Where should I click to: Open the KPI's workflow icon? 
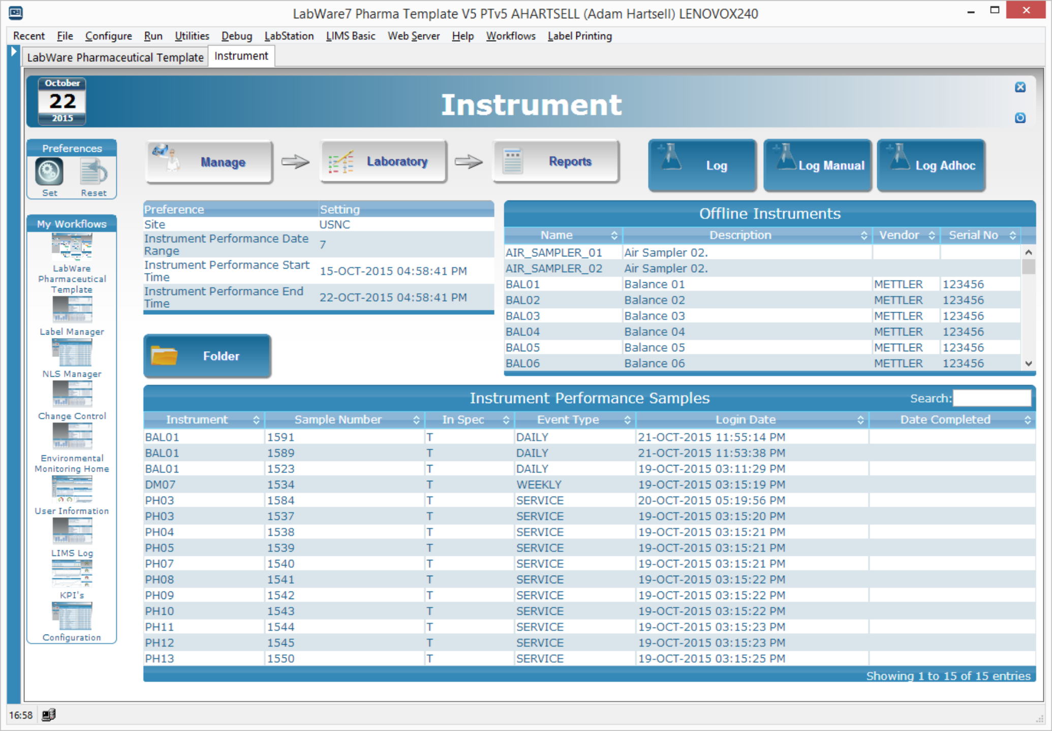[72, 573]
